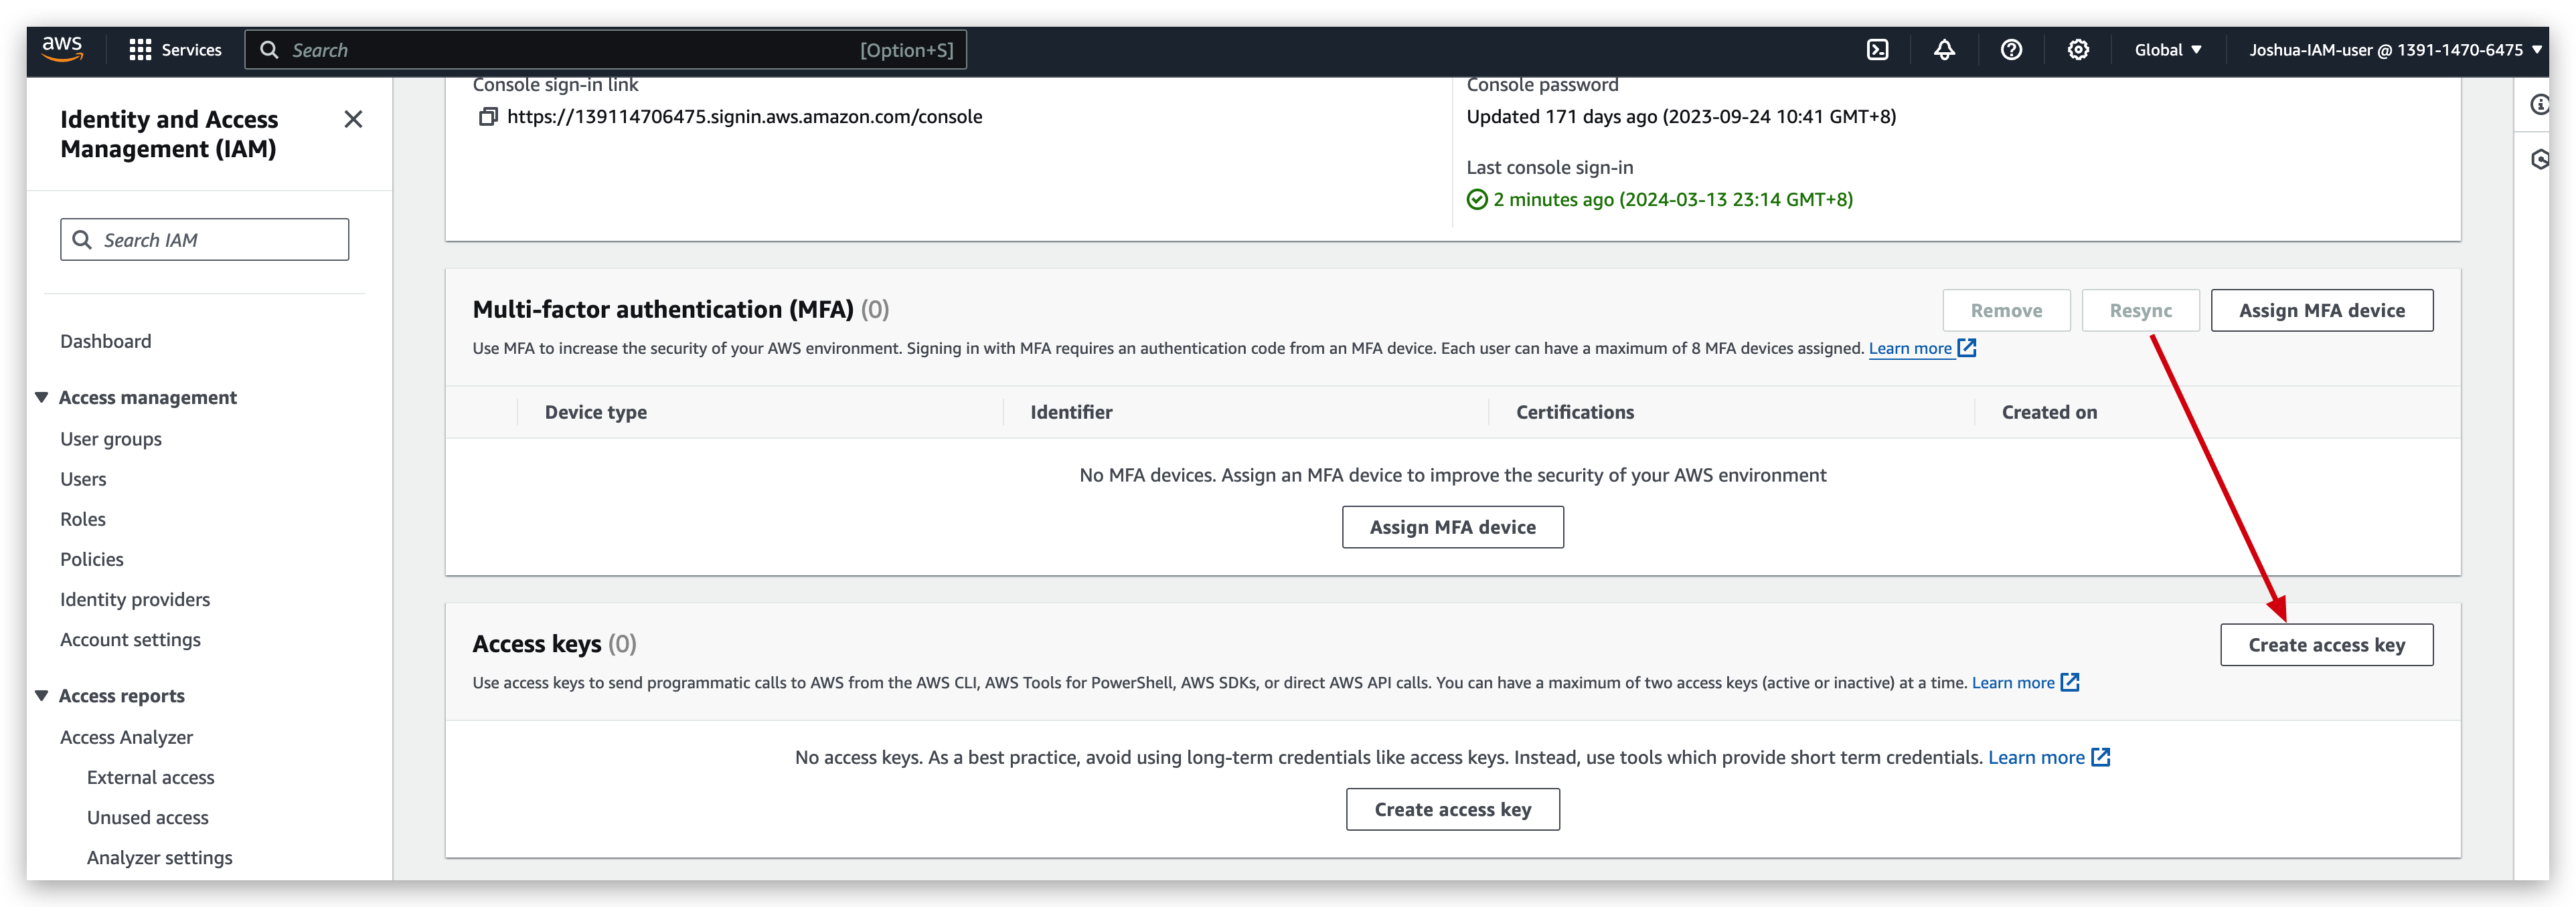Open the help question mark icon
This screenshot has height=907, width=2576.
[x=2011, y=50]
